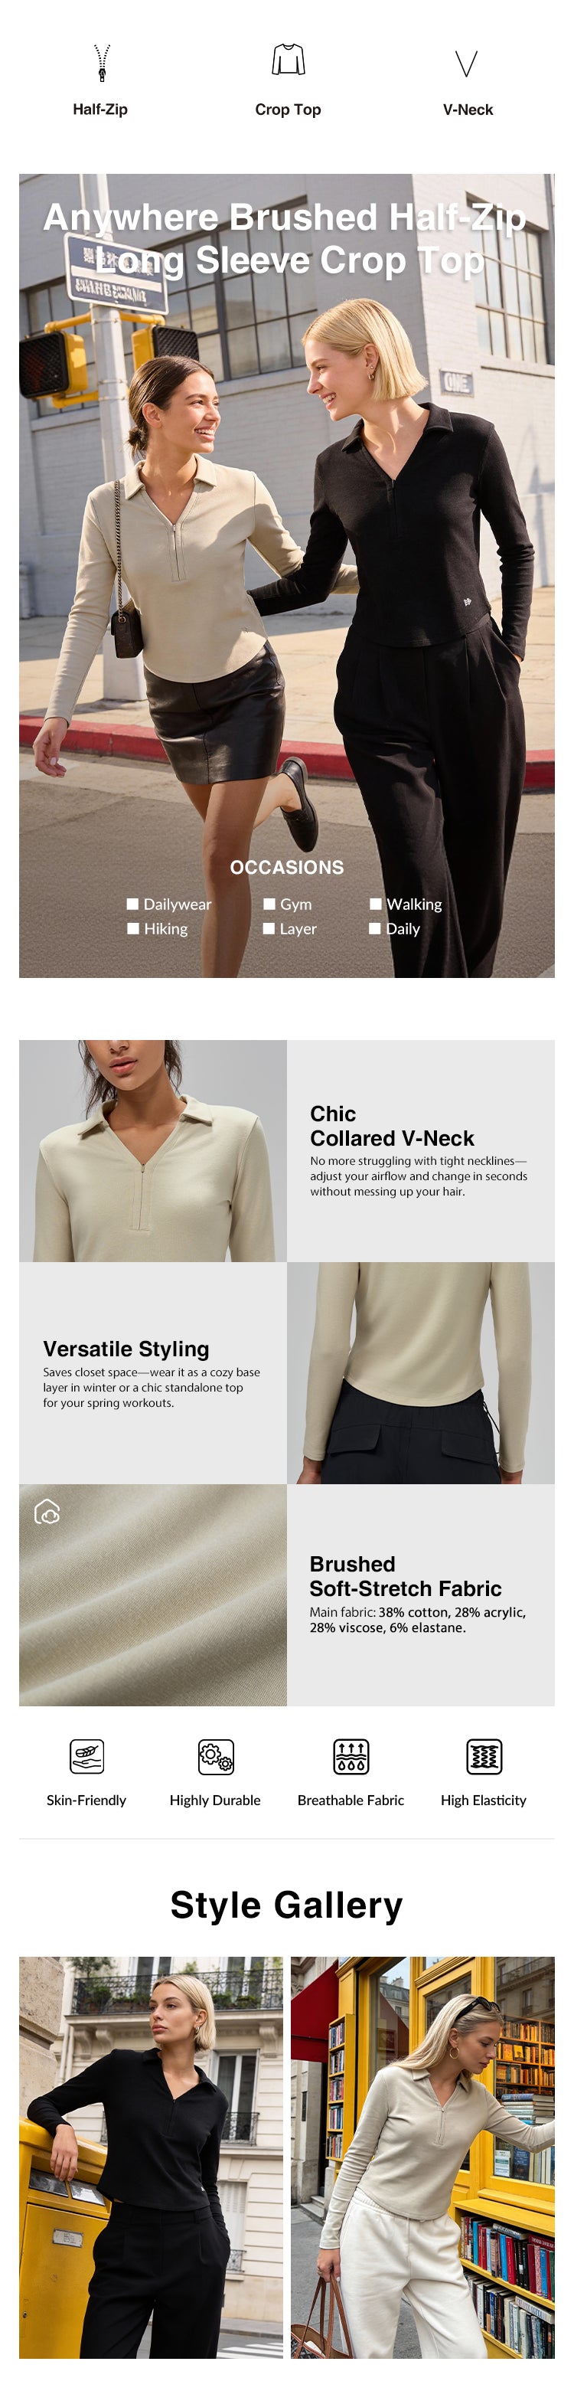Click the fabric swirl icon on swatch image

click(47, 1511)
